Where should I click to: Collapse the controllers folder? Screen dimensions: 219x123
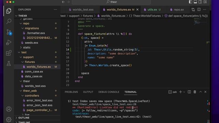tap(32, 96)
